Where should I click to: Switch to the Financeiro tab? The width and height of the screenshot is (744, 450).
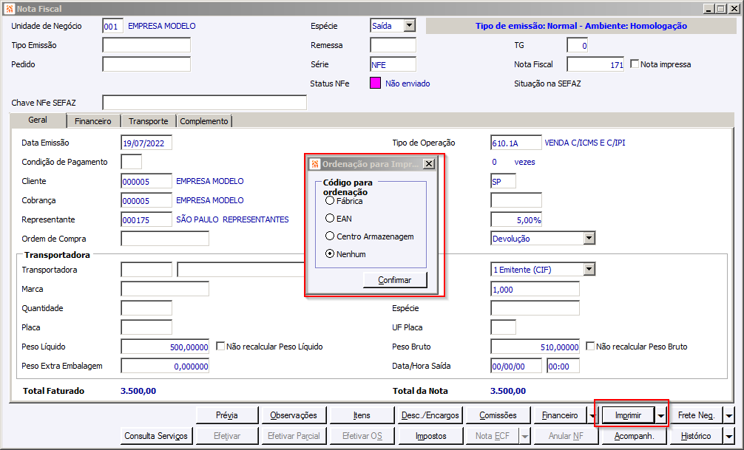click(93, 121)
